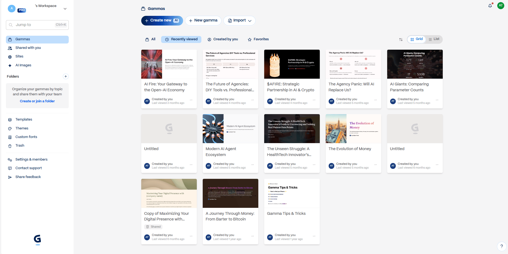The image size is (508, 254).
Task: Open Contact support
Action: coord(37,168)
